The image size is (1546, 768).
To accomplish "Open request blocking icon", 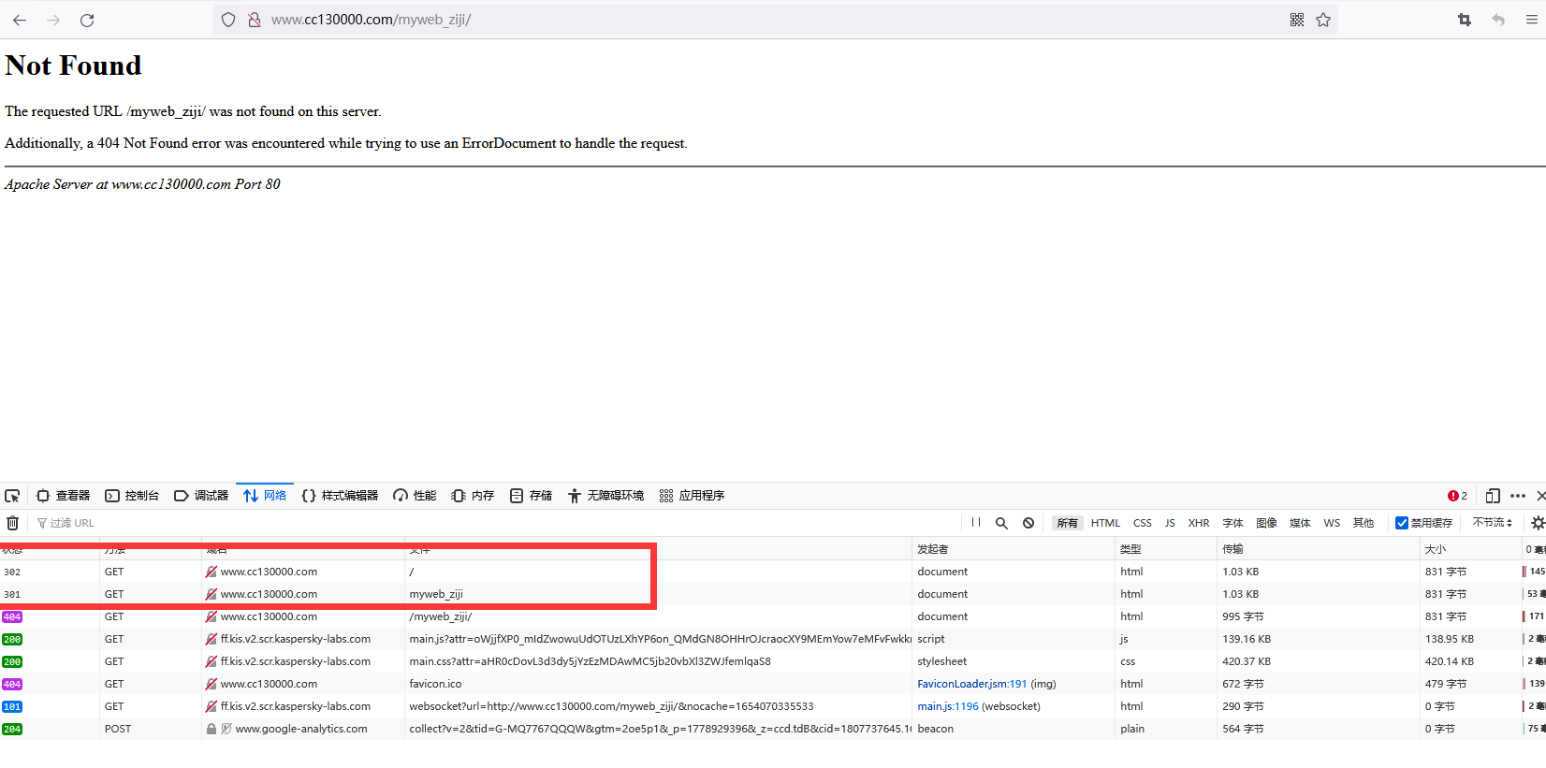I will [1028, 523].
